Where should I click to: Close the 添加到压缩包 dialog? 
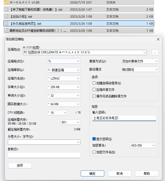pos(158,39)
